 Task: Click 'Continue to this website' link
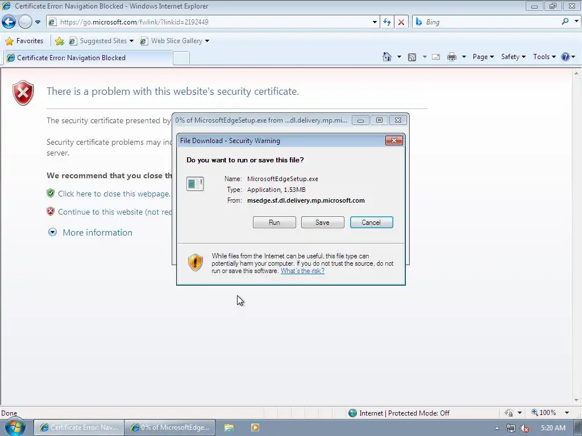(115, 212)
